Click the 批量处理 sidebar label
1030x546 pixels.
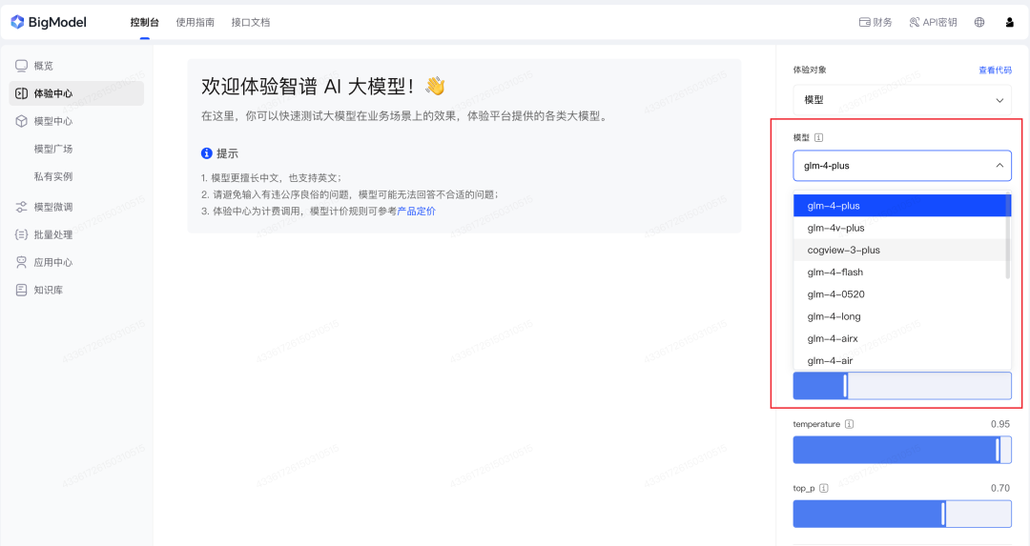coord(53,234)
